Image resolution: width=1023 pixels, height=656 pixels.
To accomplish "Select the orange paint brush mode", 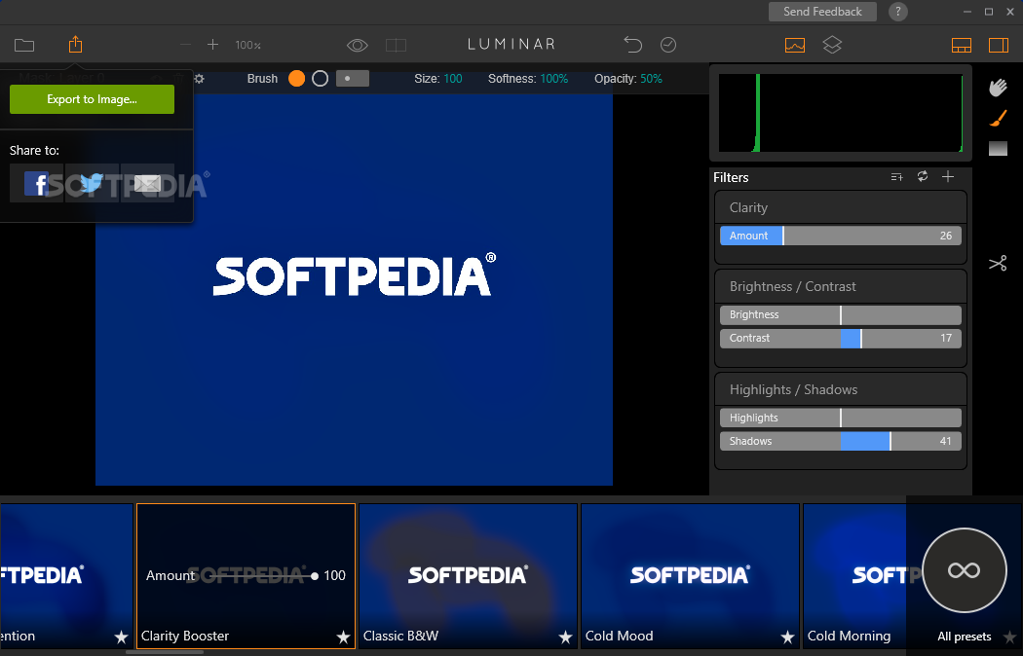I will pyautogui.click(x=297, y=79).
